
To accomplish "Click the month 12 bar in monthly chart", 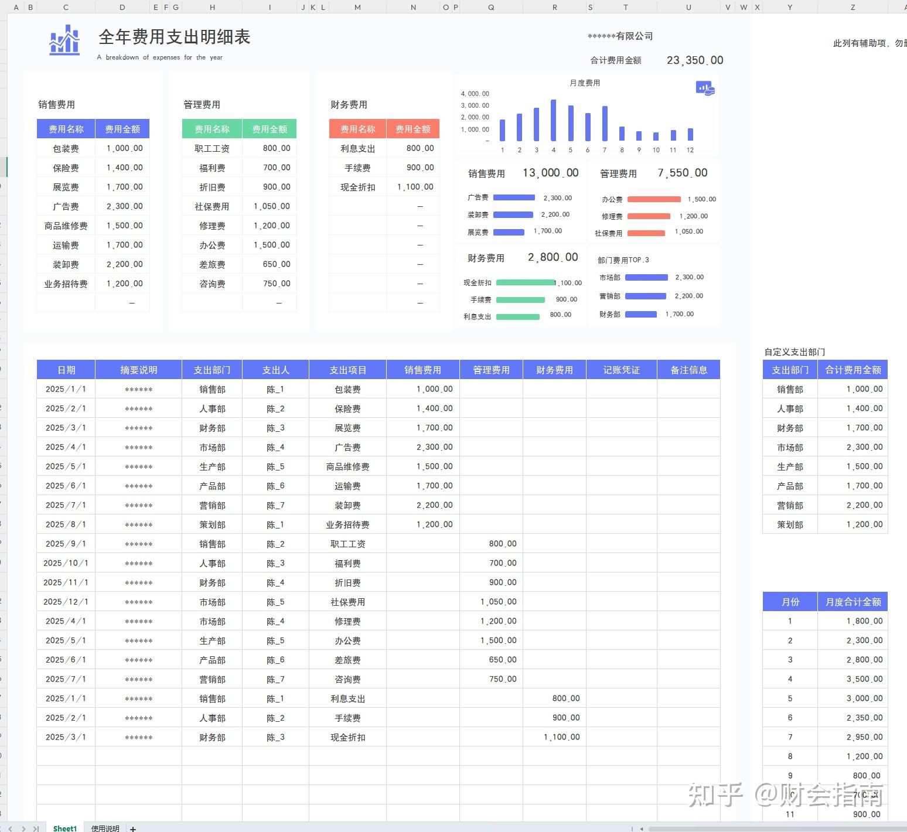I will 690,134.
